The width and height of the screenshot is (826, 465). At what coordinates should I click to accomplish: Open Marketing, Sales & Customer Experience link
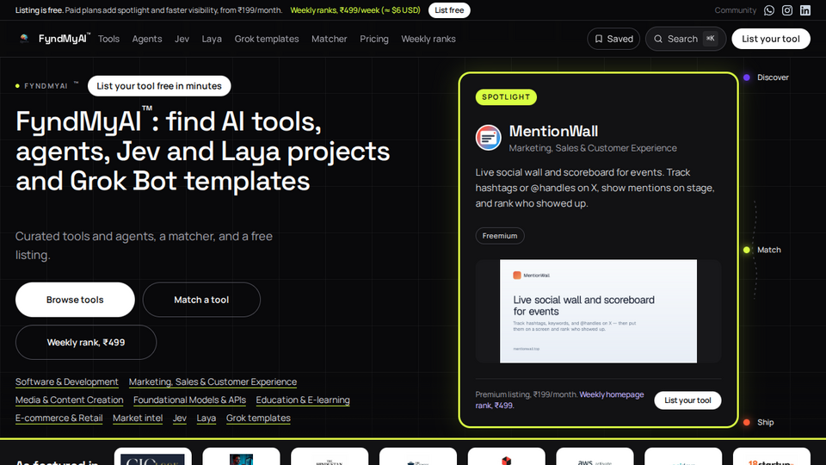[213, 381]
